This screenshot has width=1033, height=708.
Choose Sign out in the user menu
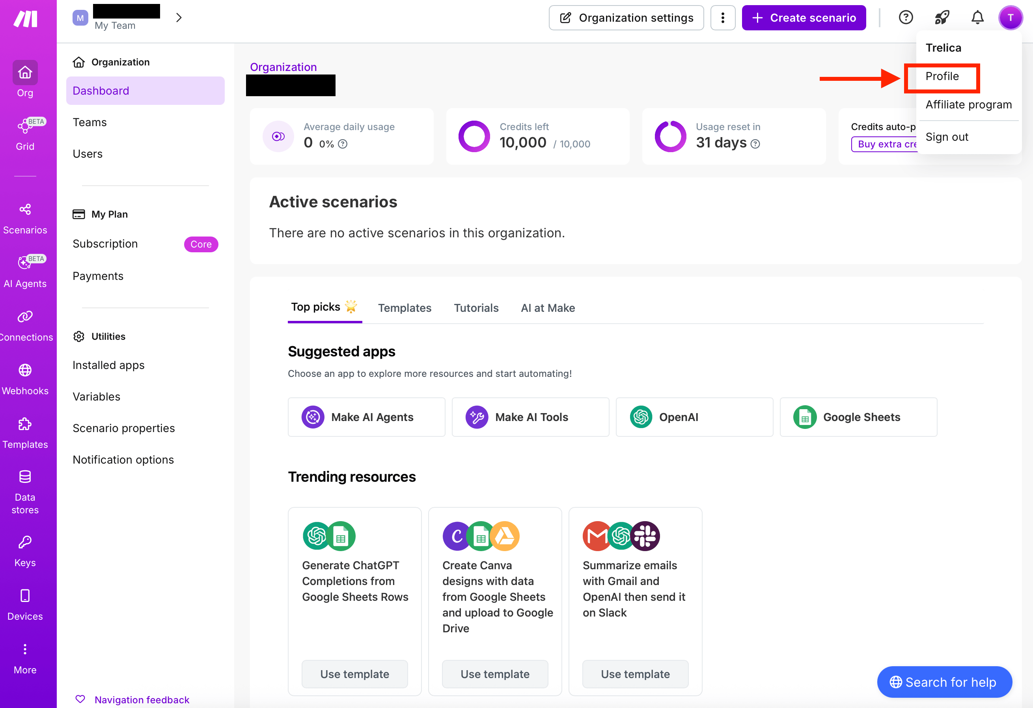(x=947, y=137)
